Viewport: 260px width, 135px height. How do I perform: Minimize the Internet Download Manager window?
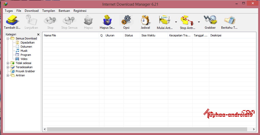[237, 4]
